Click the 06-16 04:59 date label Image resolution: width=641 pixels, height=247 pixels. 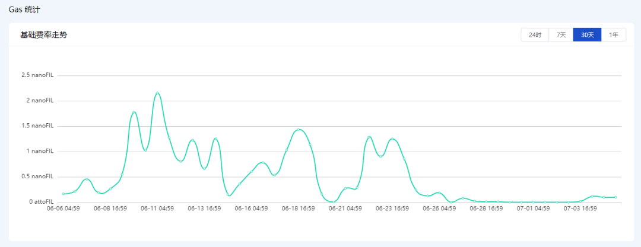(x=252, y=208)
